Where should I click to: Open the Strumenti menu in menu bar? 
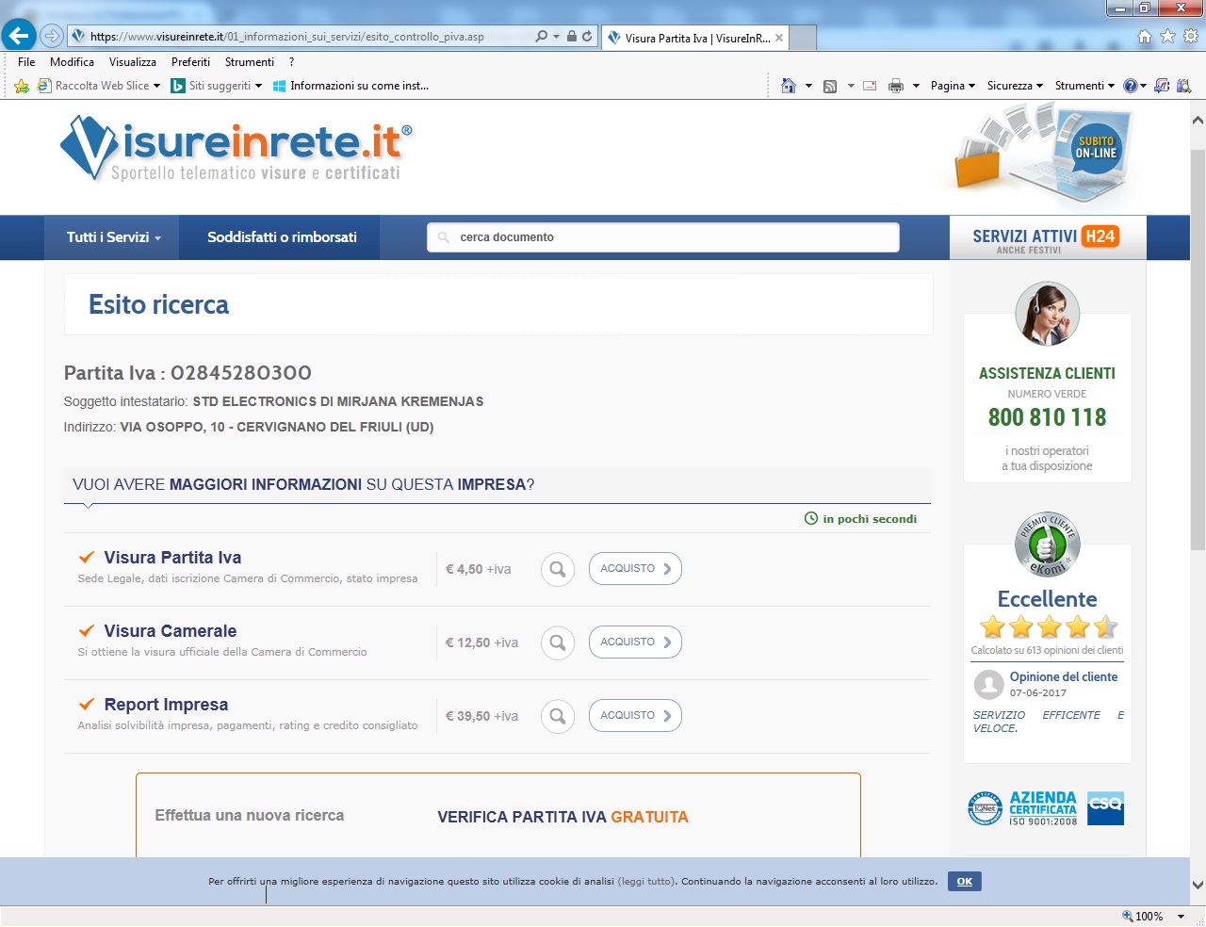[x=250, y=62]
